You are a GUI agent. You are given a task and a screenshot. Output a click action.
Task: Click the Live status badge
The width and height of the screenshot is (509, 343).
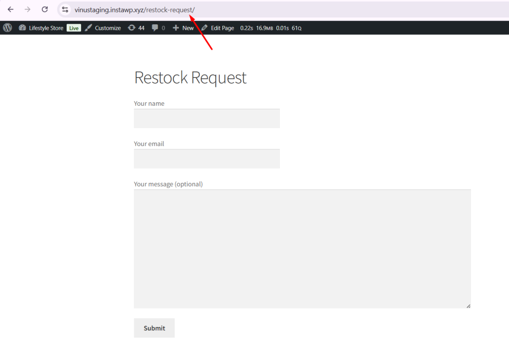point(73,28)
